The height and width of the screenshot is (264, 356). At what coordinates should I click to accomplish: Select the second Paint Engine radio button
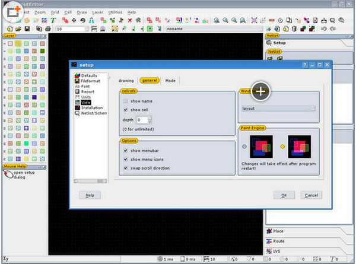tap(281, 147)
